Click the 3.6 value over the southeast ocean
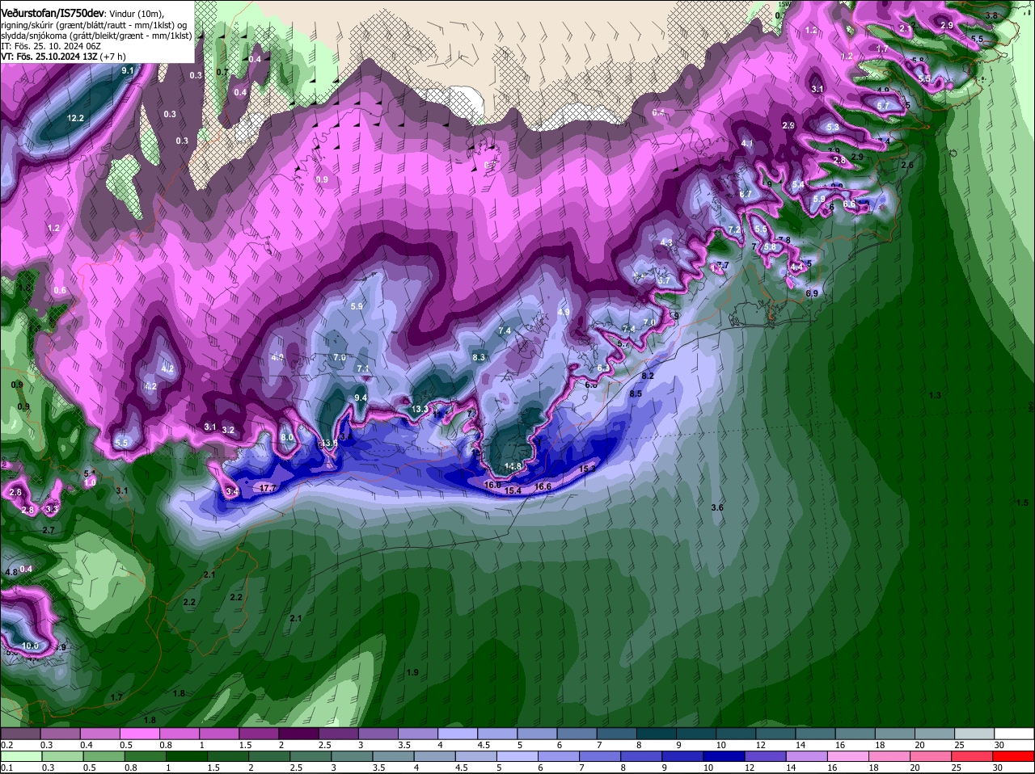 click(717, 507)
